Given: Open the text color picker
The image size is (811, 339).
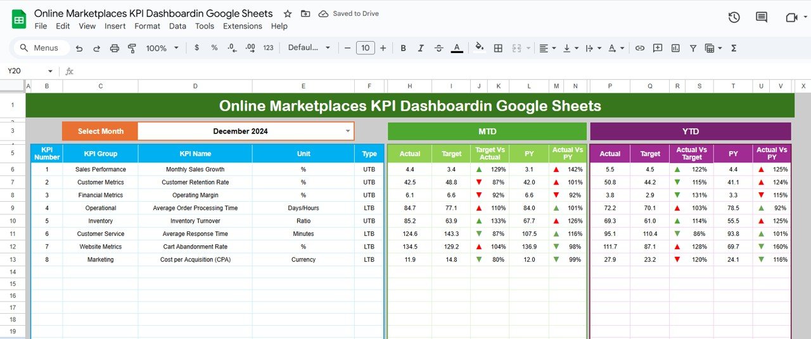Looking at the screenshot, I should 456,48.
